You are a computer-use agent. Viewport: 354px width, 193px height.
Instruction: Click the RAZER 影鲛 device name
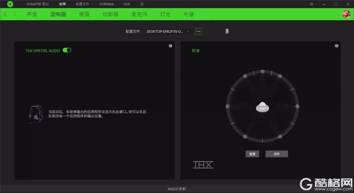point(177,189)
